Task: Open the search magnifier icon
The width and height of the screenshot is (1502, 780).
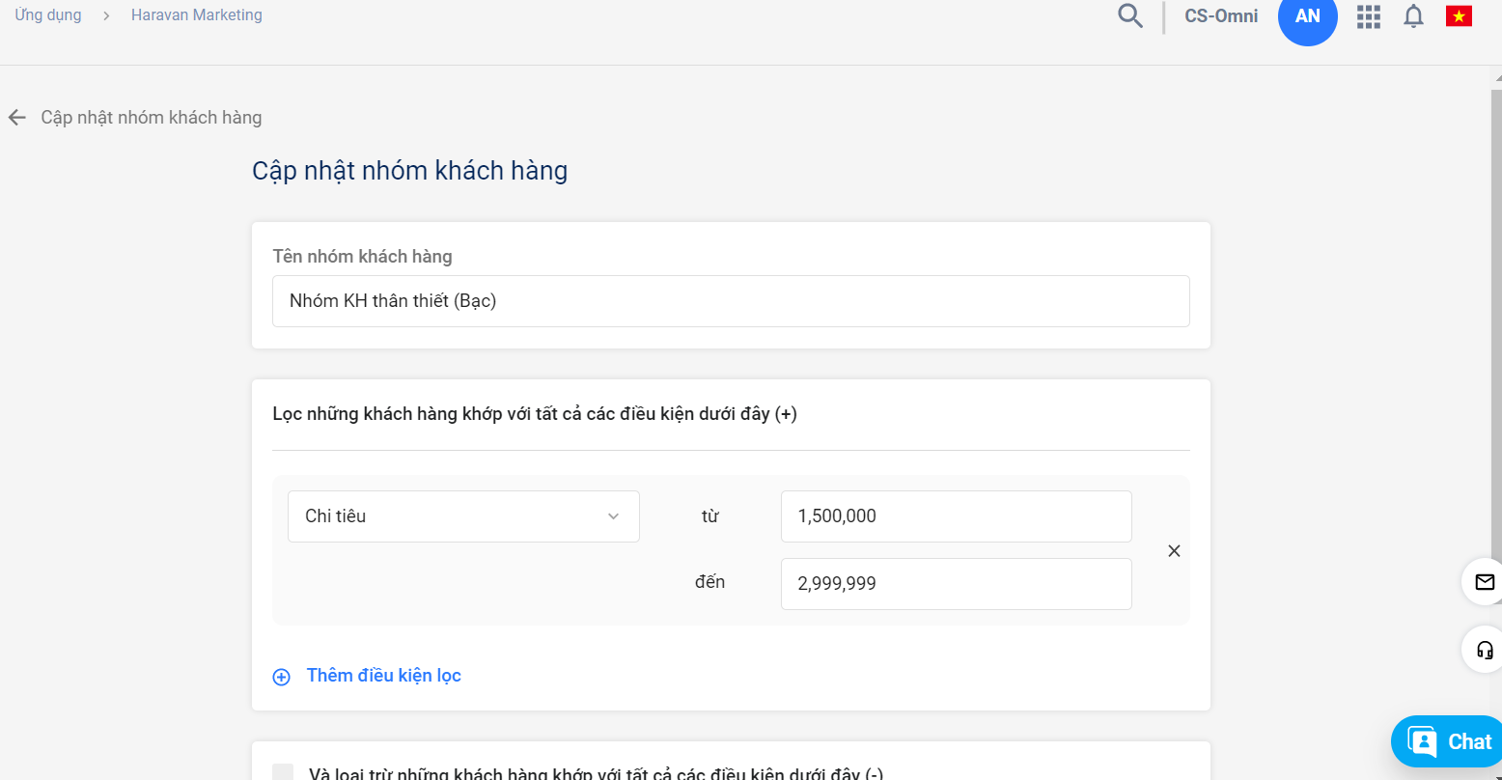Action: [1130, 15]
